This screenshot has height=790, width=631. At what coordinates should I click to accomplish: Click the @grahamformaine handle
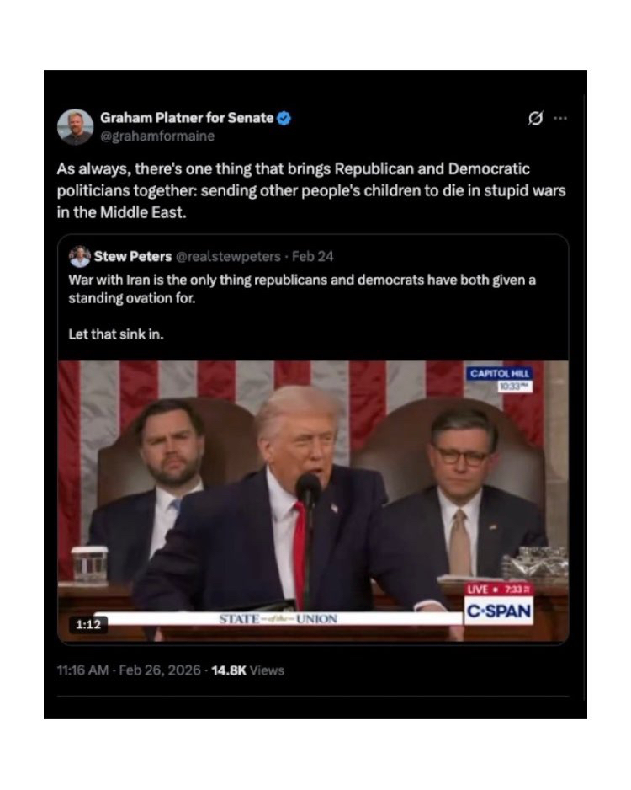[157, 136]
